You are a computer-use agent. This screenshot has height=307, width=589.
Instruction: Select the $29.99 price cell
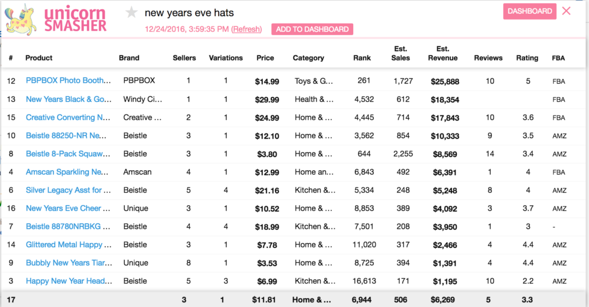point(267,100)
